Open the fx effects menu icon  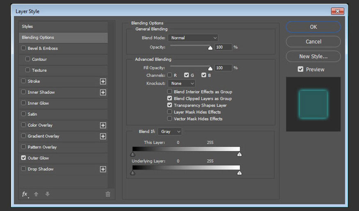25,194
